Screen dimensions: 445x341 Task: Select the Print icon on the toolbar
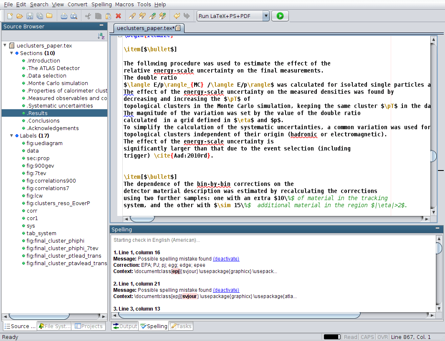pos(63,16)
